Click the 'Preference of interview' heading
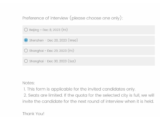Image resolution: width=160 pixels, height=119 pixels. pyautogui.click(x=45, y=18)
